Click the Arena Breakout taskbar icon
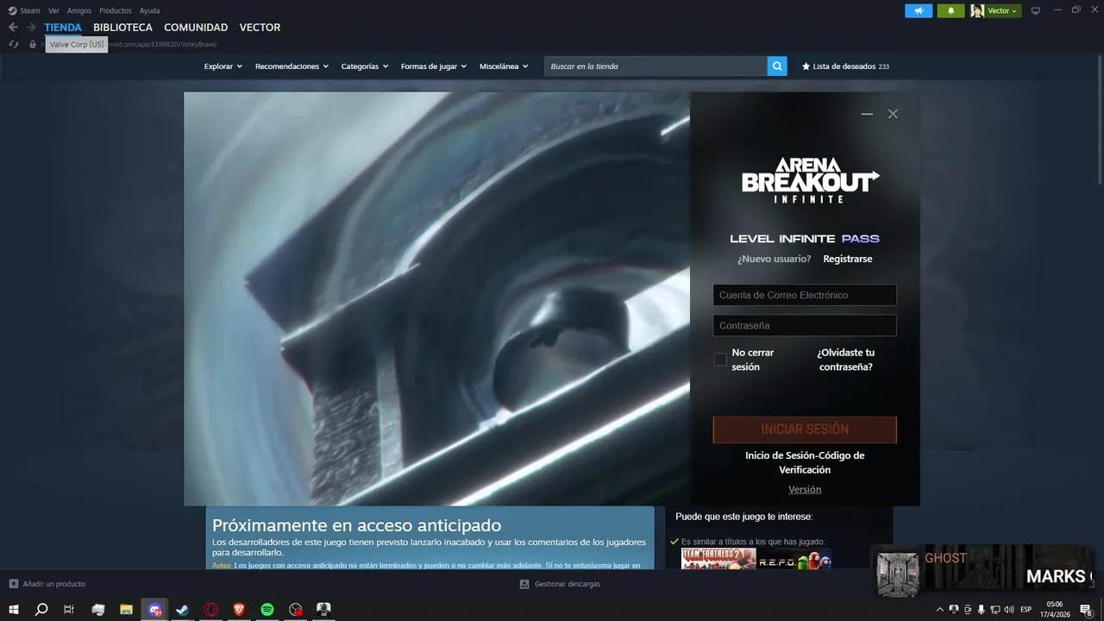This screenshot has height=621, width=1104. point(324,609)
